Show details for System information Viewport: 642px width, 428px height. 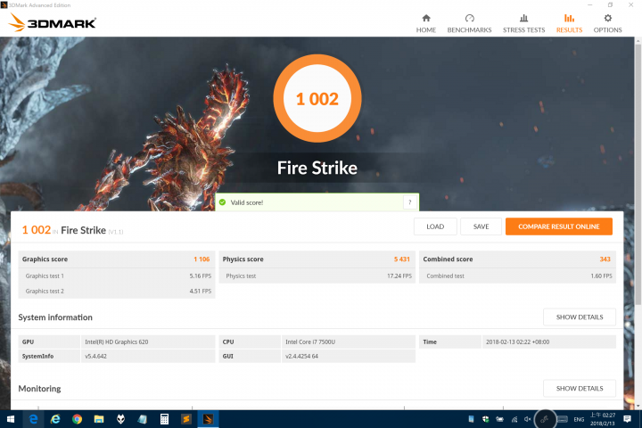point(580,317)
